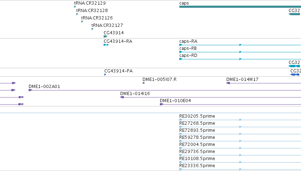Image resolution: width=301 pixels, height=171 pixels.
Task: Select the caps-RD transcript label
Action: coord(188,55)
